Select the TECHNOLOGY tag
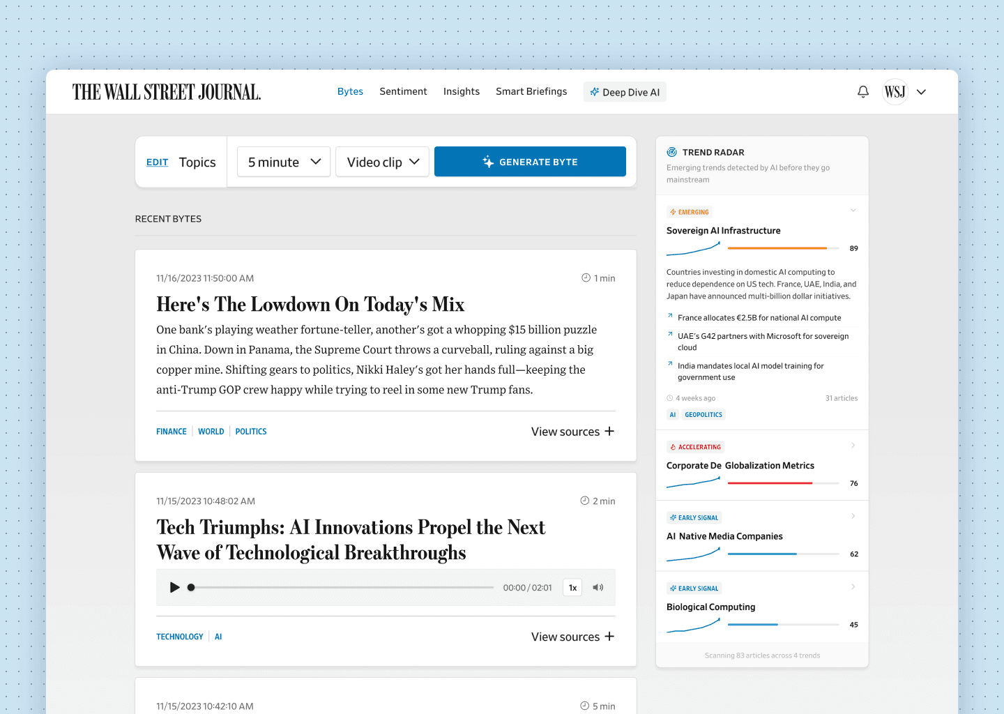The width and height of the screenshot is (1004, 714). [x=180, y=637]
